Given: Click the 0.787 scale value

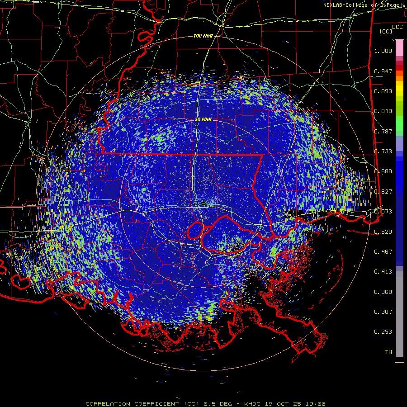Looking at the screenshot, I should [x=383, y=131].
